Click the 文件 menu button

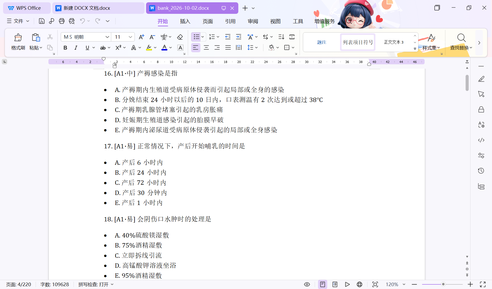(x=18, y=21)
